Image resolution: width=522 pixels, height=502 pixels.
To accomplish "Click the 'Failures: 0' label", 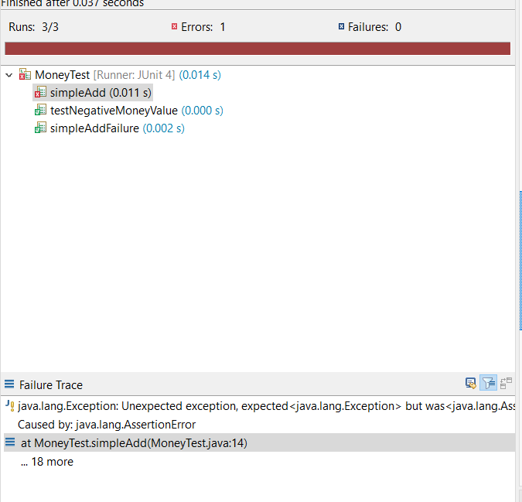I will tap(374, 27).
